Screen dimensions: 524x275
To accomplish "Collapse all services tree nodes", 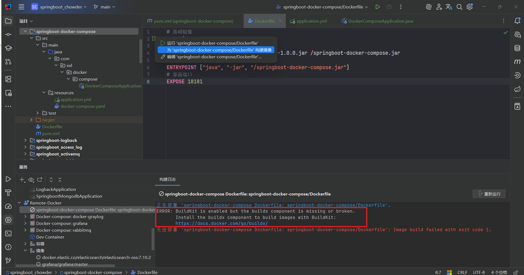I will click(60, 180).
